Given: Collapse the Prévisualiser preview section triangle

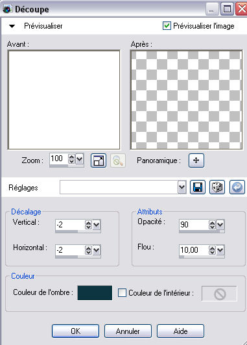Looking at the screenshot, I should (x=12, y=26).
